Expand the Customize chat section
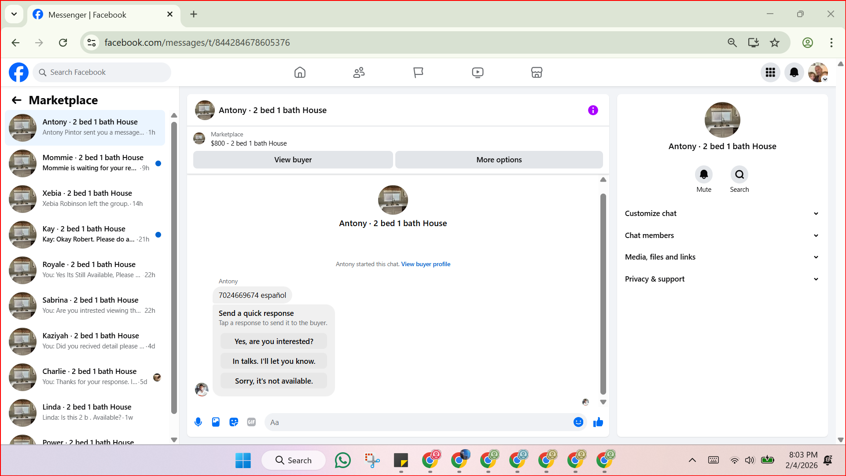This screenshot has height=476, width=846. [722, 213]
